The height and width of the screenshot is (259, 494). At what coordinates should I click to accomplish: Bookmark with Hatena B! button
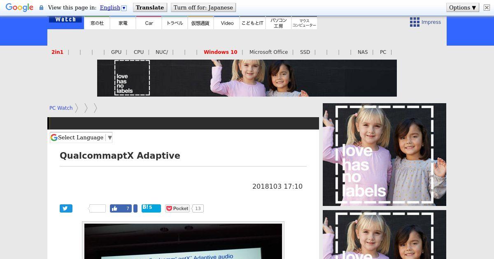[151, 208]
